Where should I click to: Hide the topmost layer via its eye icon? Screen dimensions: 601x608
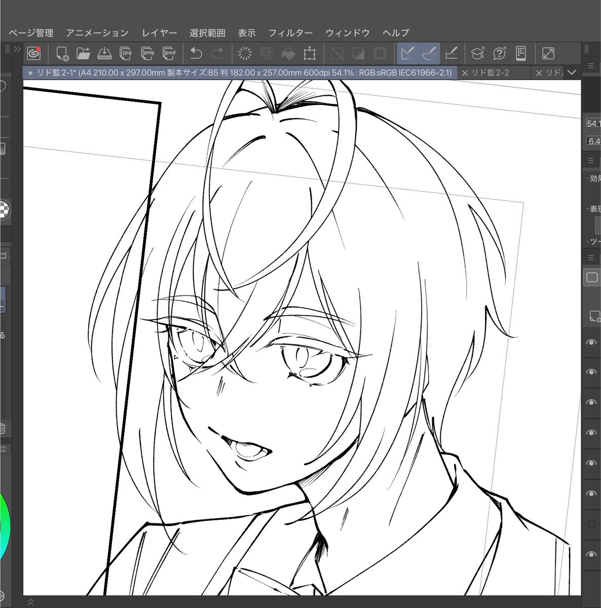point(591,343)
